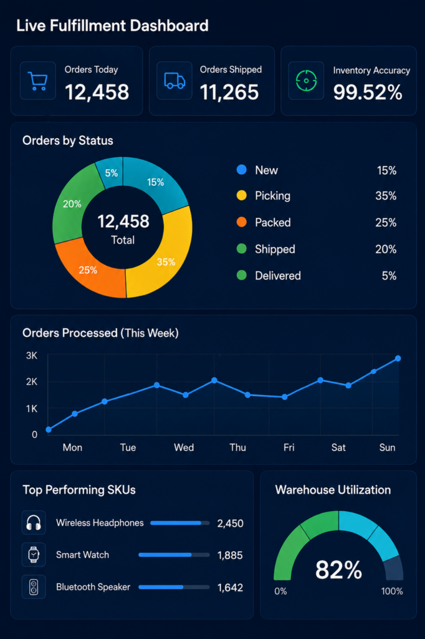
Task: Click the 82% utilization gauge value
Action: [x=338, y=570]
